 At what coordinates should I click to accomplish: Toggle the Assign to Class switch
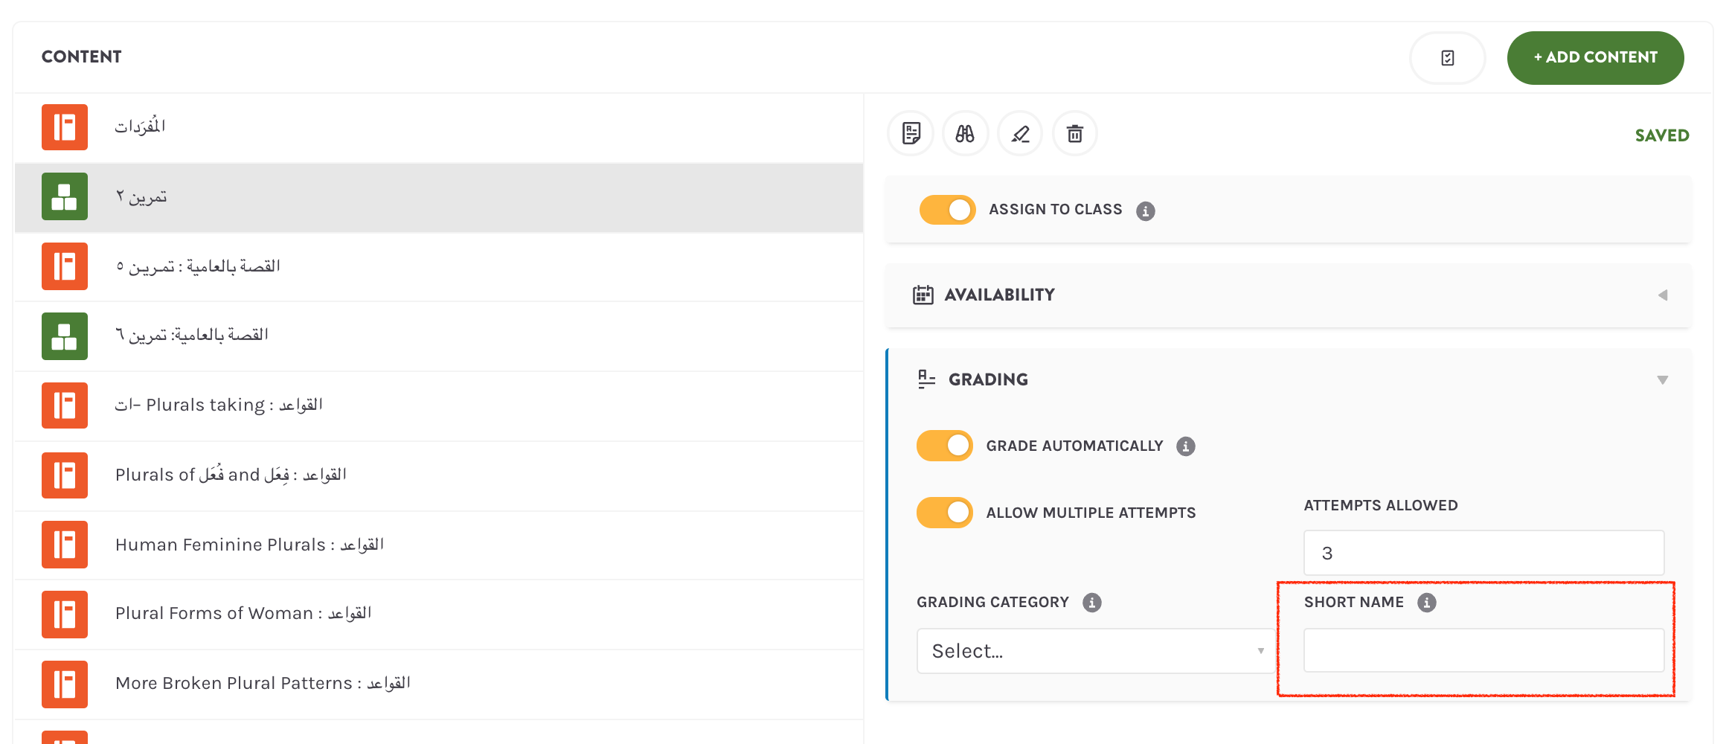947,210
